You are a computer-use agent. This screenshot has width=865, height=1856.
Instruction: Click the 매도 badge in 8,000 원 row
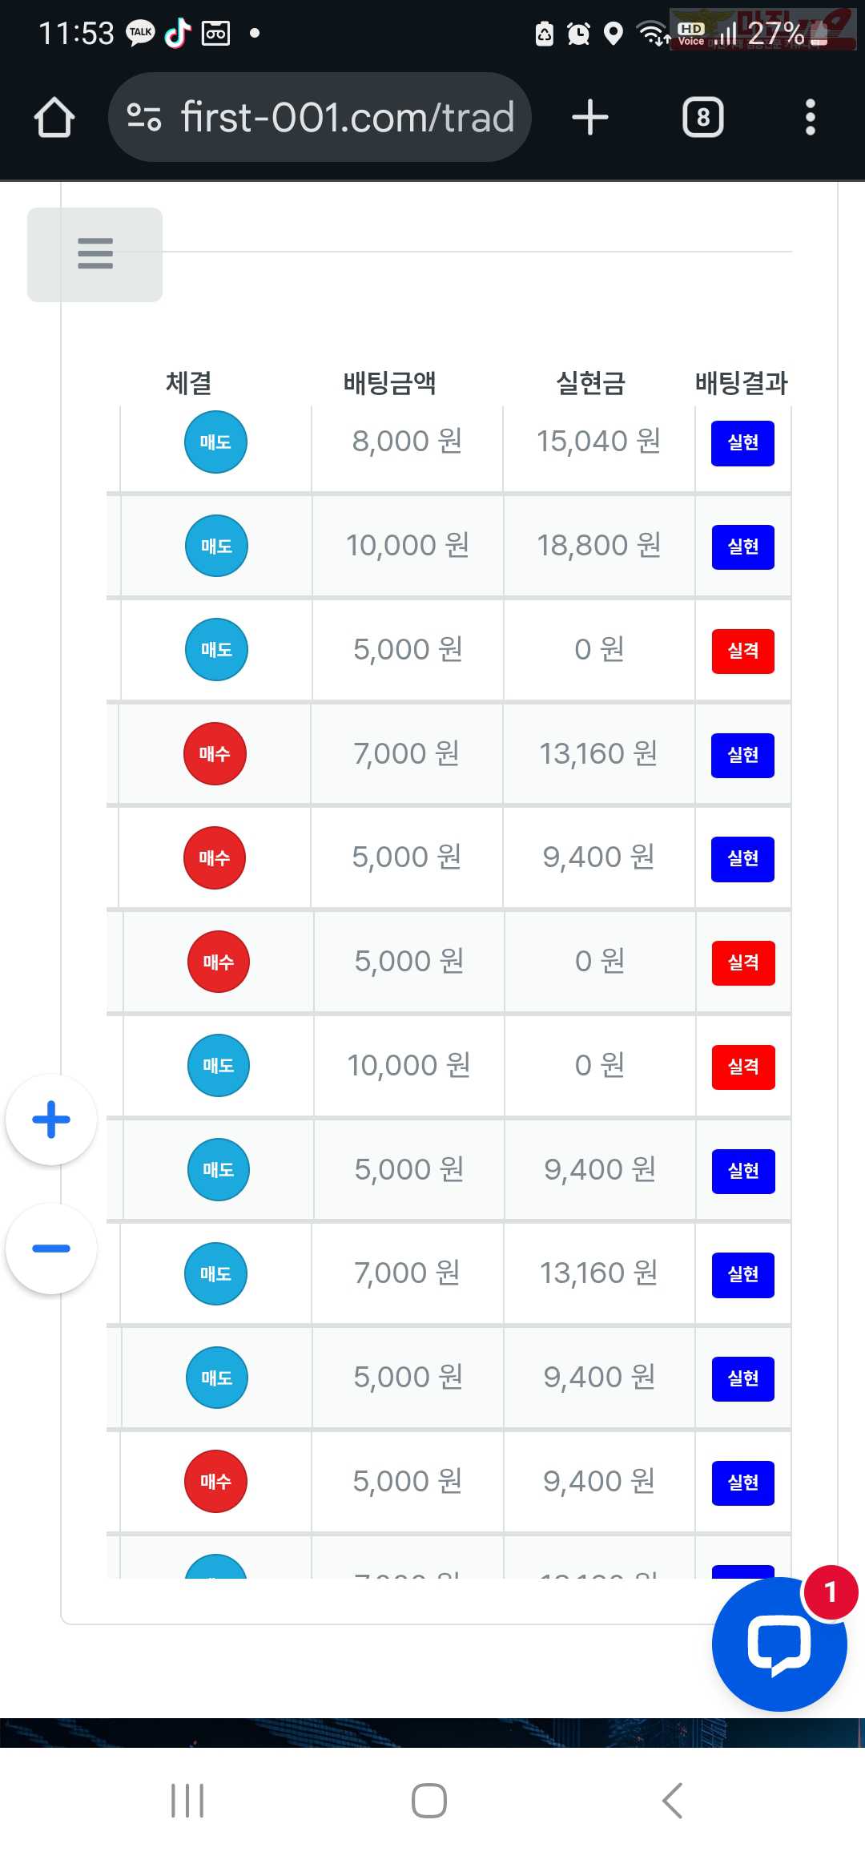pos(215,442)
